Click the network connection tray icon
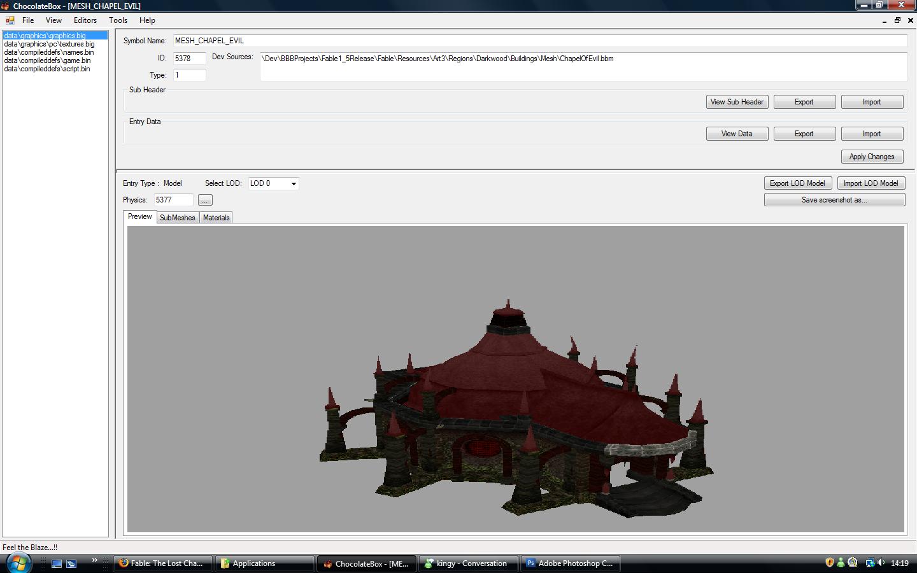This screenshot has height=573, width=917. click(x=869, y=563)
